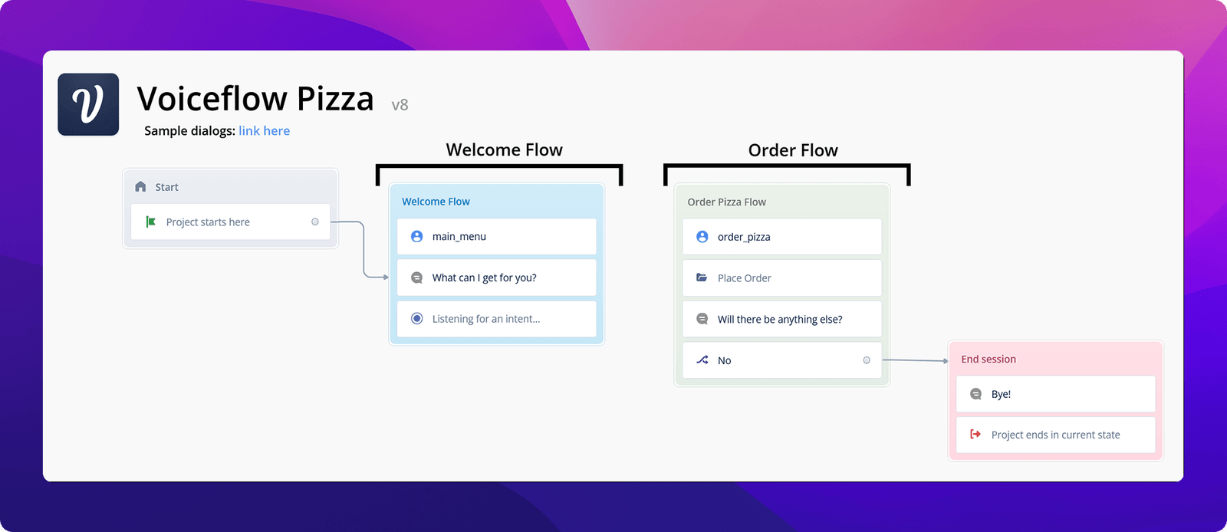
Task: Click the output port on Project starts here
Action: pyautogui.click(x=315, y=222)
